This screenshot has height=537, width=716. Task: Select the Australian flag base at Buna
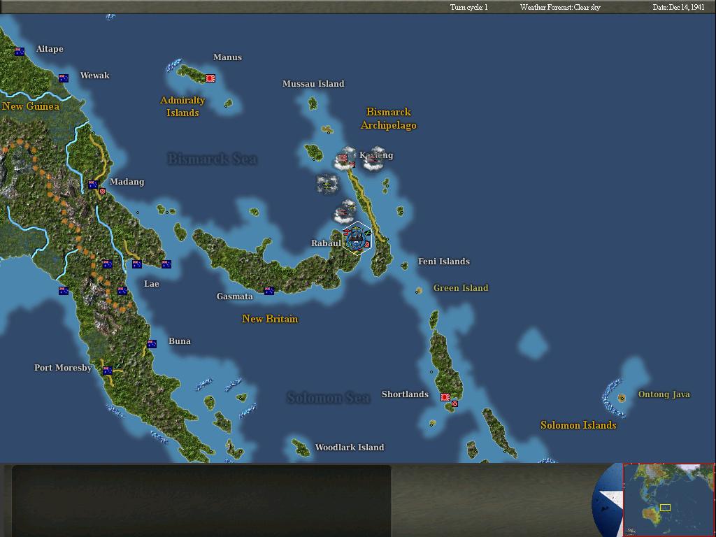tap(152, 343)
